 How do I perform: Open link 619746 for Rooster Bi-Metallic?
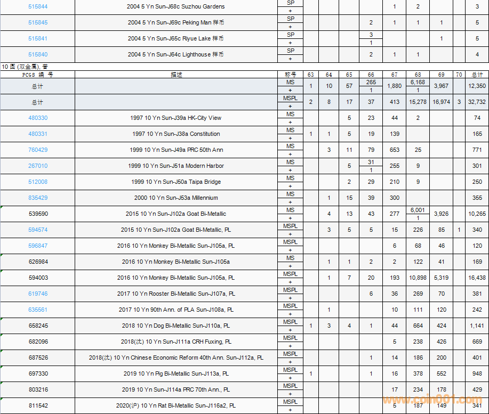pos(37,294)
